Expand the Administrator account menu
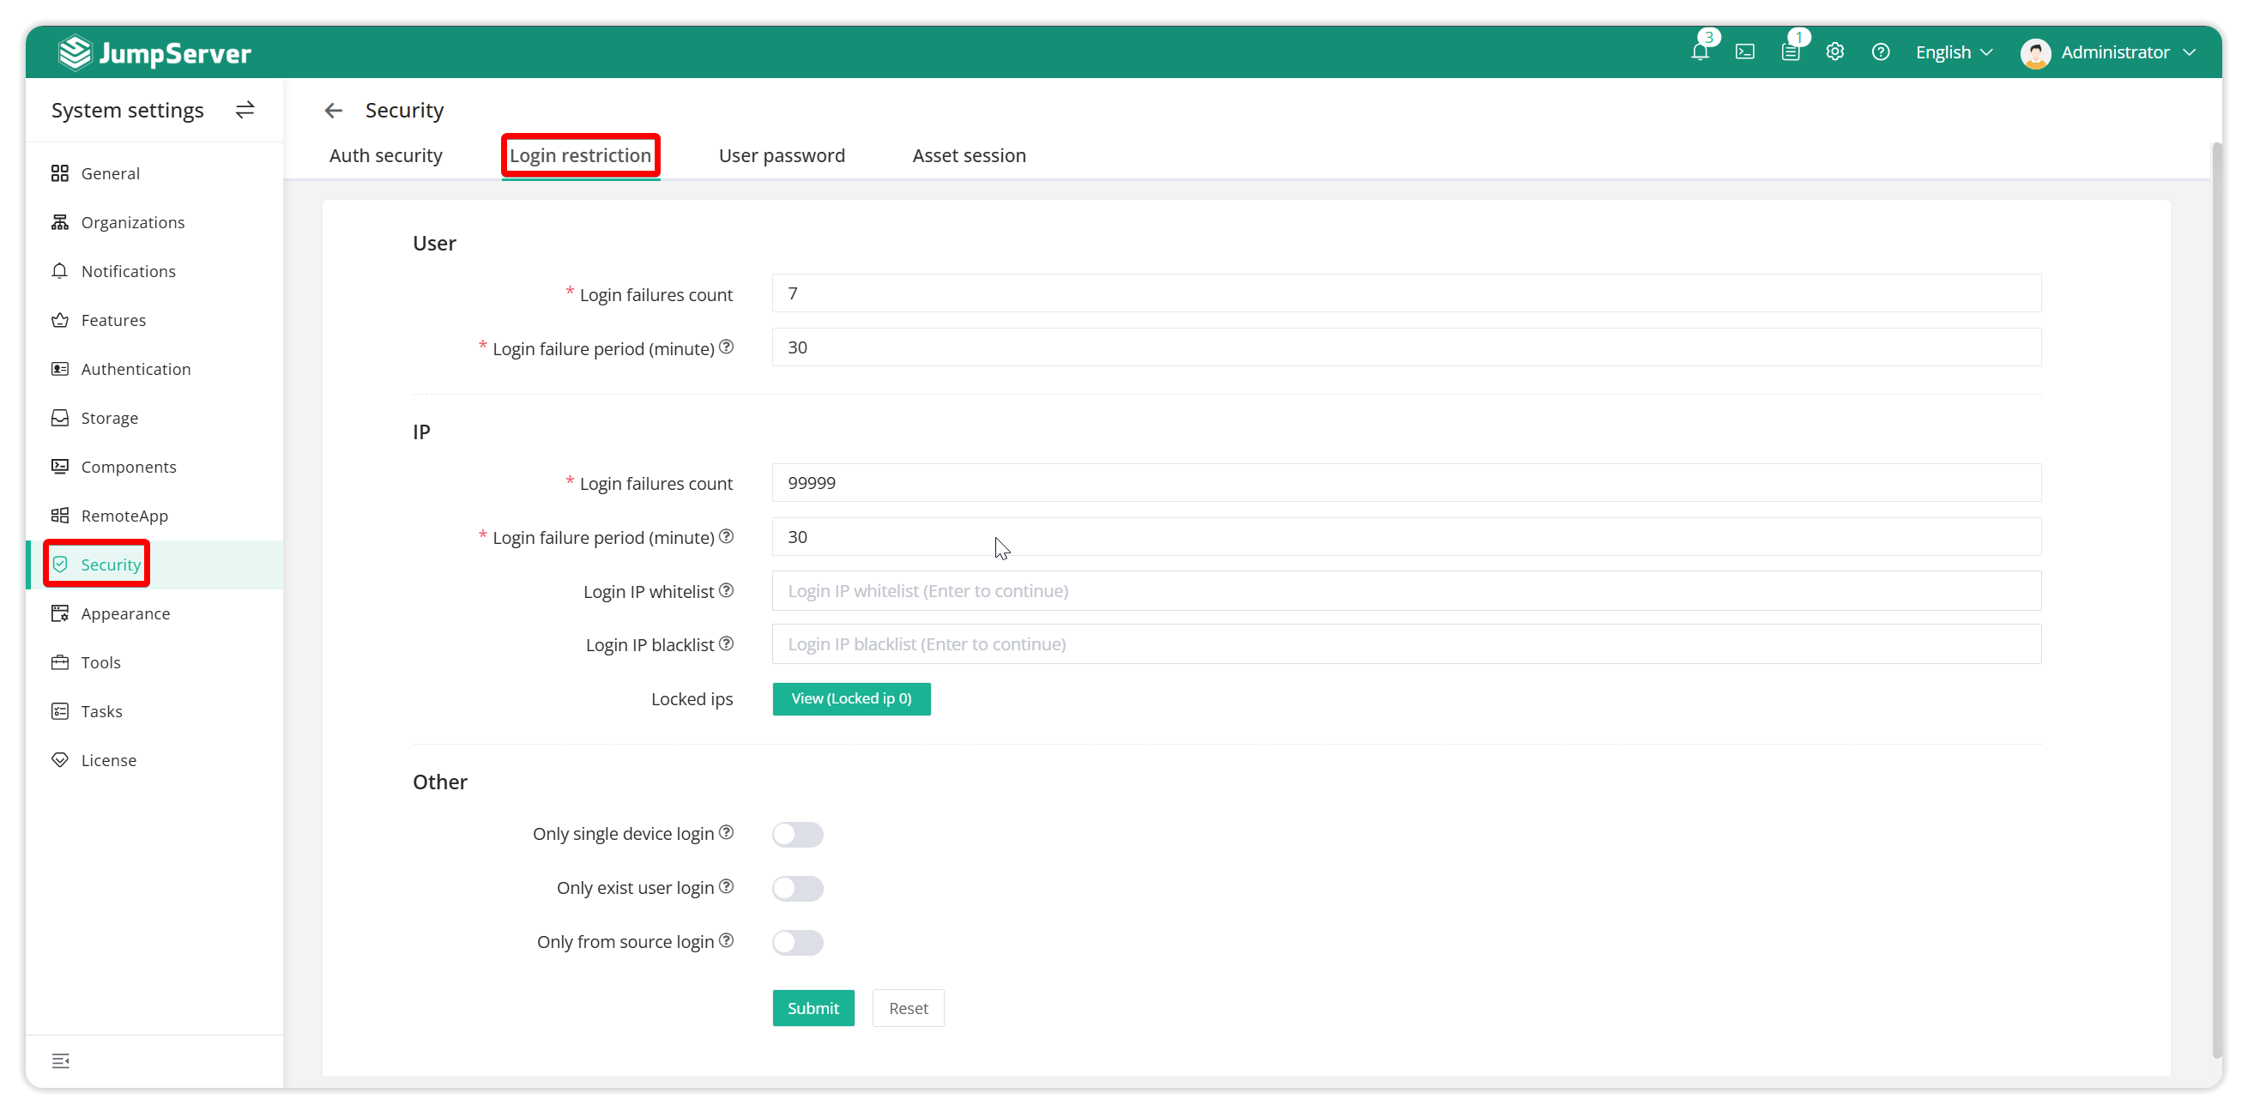This screenshot has height=1105, width=2248. [x=2128, y=52]
